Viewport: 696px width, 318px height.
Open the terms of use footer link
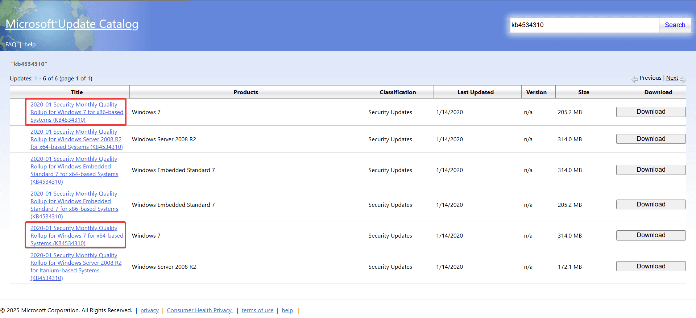257,310
